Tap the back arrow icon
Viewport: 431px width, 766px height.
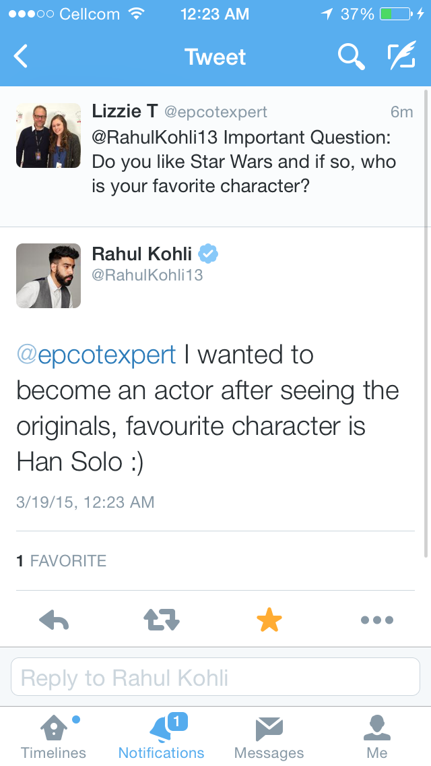pos(22,57)
